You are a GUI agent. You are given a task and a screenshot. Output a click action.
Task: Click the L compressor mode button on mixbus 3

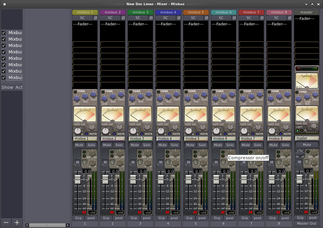pos(140,162)
